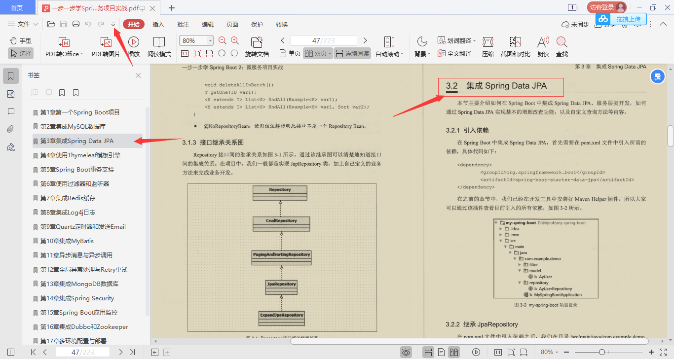The height and width of the screenshot is (359, 674).
Task: Open 截图和对比 screenshot compare tool
Action: pyautogui.click(x=516, y=47)
